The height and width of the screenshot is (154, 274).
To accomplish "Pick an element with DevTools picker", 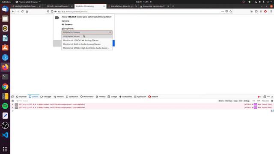I will coord(12,97).
